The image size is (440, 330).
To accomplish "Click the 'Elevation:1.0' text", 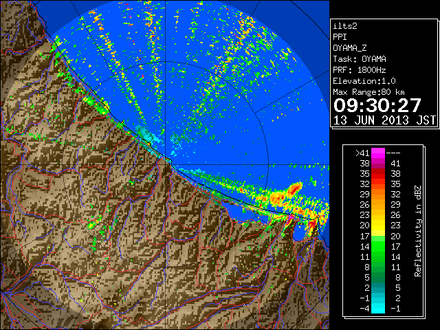I will coord(364,81).
